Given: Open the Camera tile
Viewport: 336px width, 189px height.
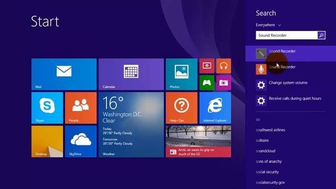Looking at the screenshot, I should pos(224,82).
